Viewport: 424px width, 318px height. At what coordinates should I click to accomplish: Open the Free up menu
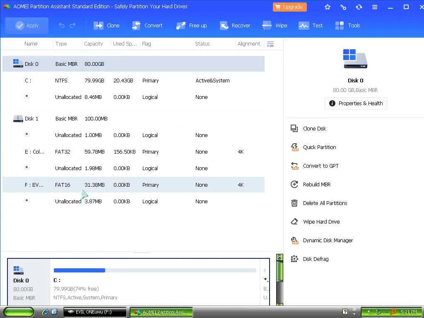click(x=191, y=26)
